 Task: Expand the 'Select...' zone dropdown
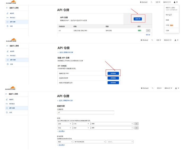tap(120, 142)
